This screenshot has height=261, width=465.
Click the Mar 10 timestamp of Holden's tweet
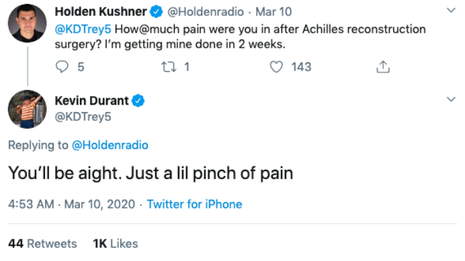coord(273,12)
